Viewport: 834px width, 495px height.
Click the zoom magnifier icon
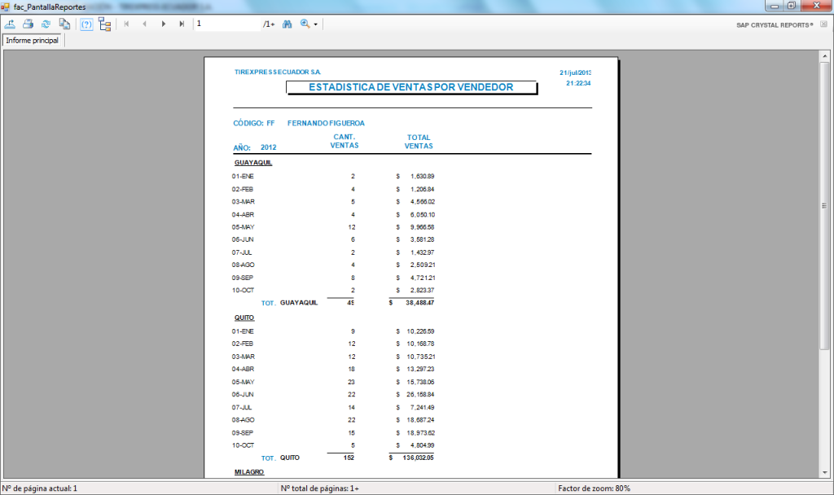[305, 24]
